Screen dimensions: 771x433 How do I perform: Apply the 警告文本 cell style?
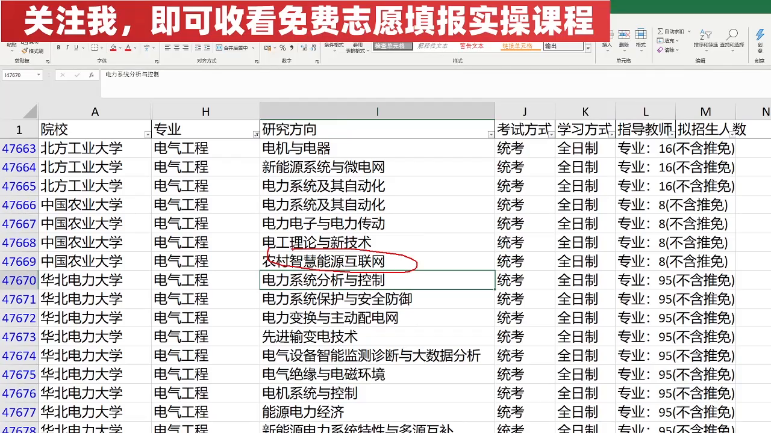(x=472, y=46)
